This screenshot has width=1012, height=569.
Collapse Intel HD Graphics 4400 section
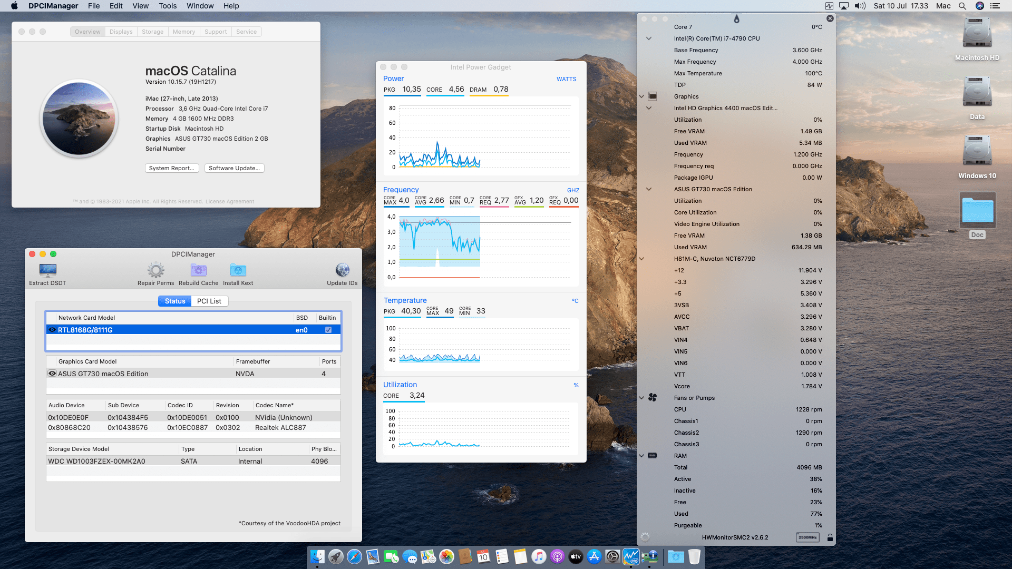click(649, 108)
